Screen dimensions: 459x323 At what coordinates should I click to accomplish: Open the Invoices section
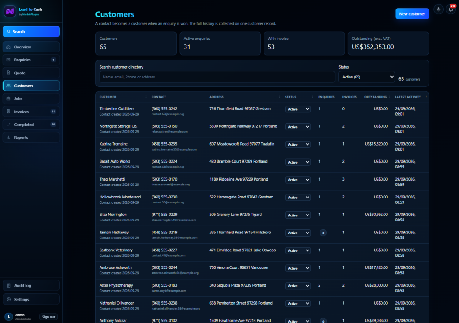[31, 112]
